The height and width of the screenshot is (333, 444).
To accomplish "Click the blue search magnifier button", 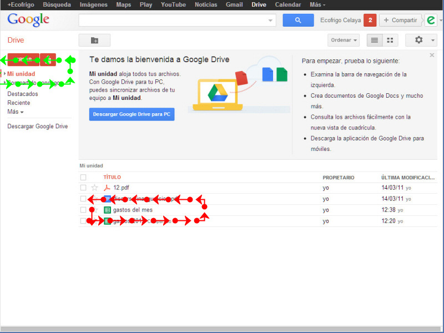I will pos(298,20).
